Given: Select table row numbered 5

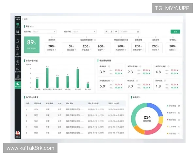Looking at the screenshot, I should tap(75, 133).
